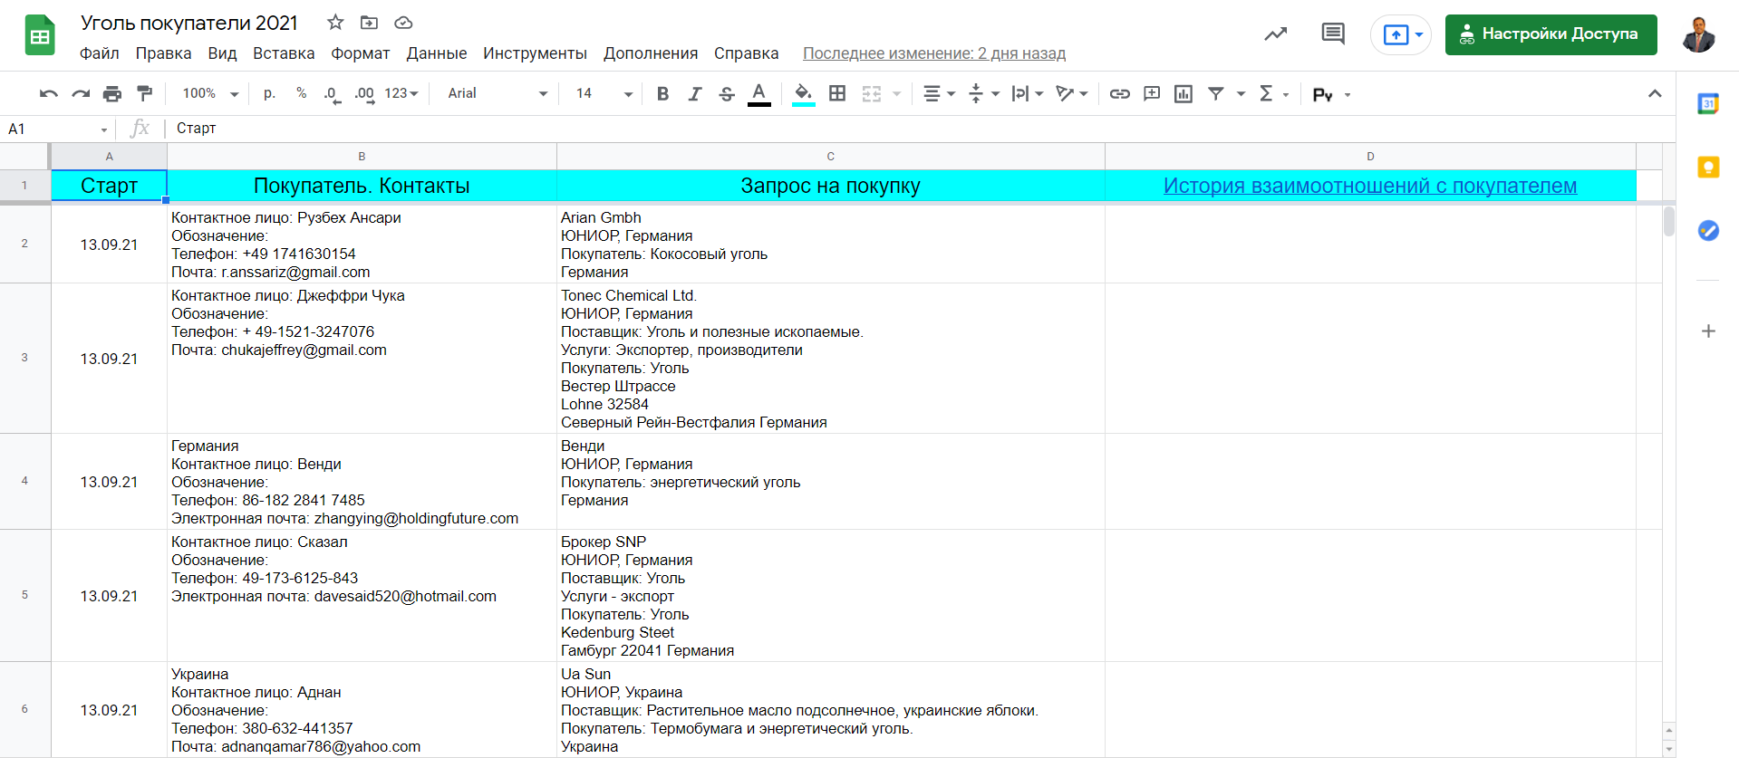Star this Уголь покупатели 2021 document
Screen dimensions: 1739x758
(x=335, y=23)
